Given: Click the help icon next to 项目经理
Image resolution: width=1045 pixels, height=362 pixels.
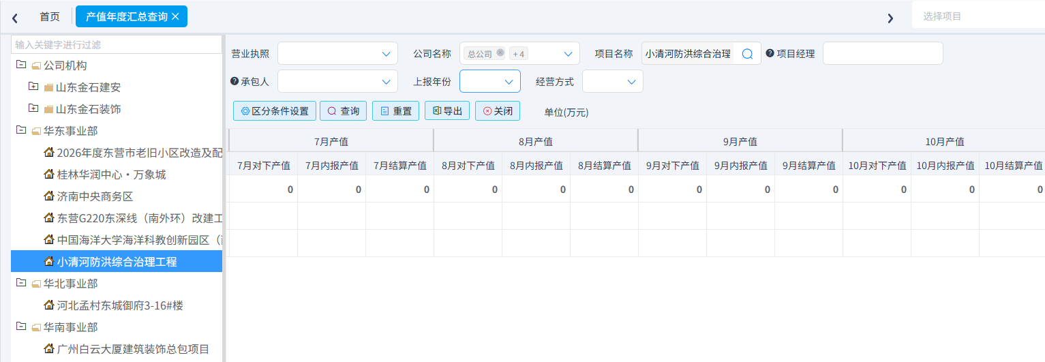Looking at the screenshot, I should coord(770,53).
